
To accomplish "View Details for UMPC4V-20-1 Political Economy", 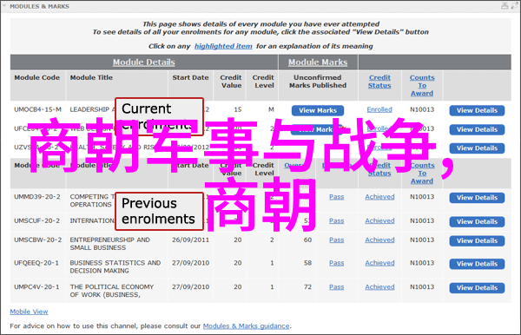I will tap(477, 287).
